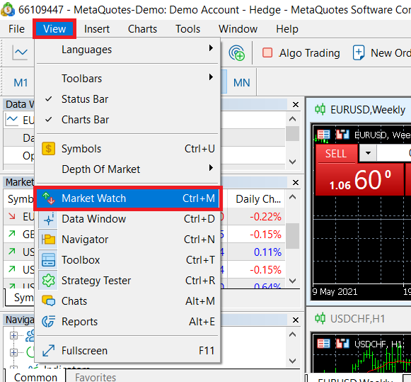
Task: Click the Symbols dollar icon
Action: click(49, 149)
